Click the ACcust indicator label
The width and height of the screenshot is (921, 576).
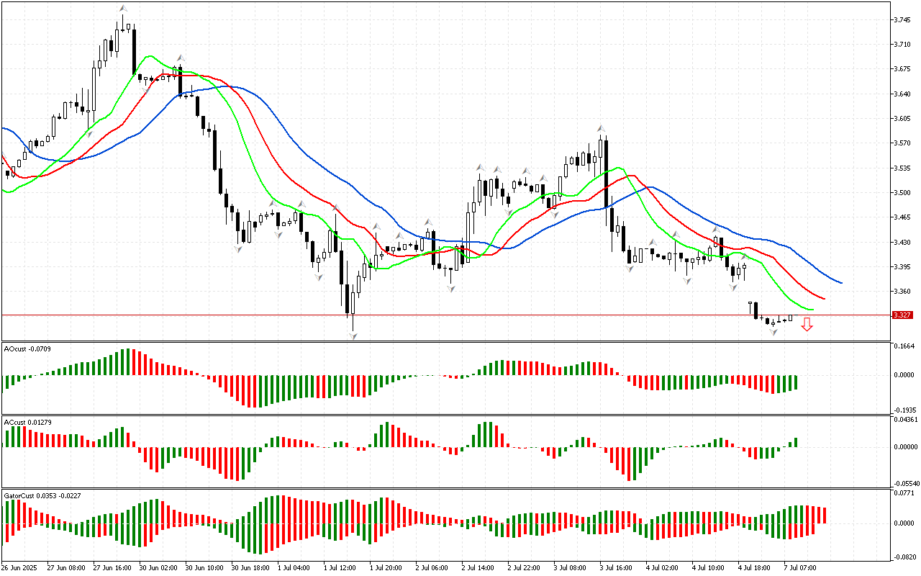24,422
